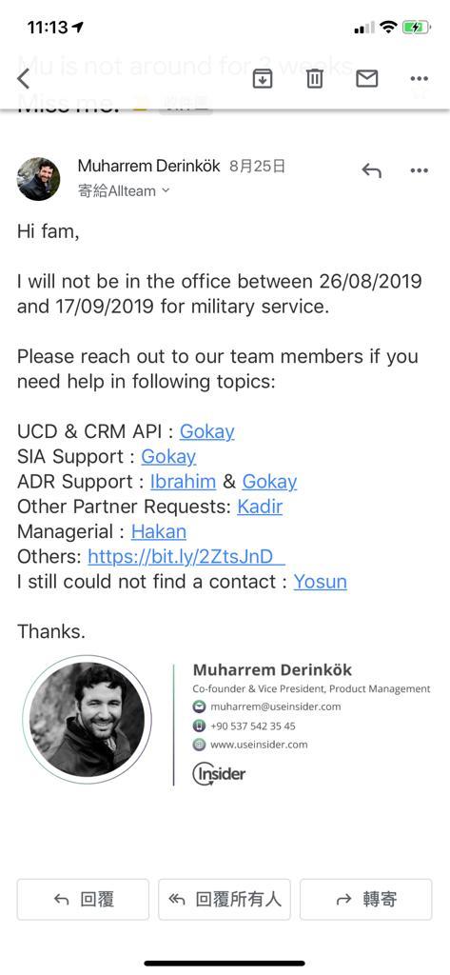Expand recipient details chevron next to Allteam

coord(166,190)
